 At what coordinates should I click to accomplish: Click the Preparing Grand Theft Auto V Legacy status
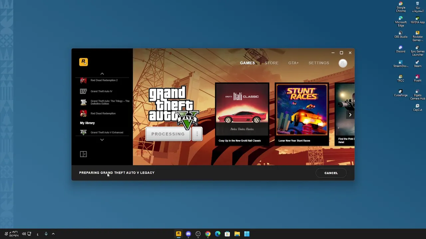117,173
